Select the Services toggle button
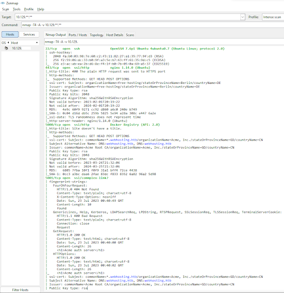The height and width of the screenshot is (293, 284). coord(29,34)
